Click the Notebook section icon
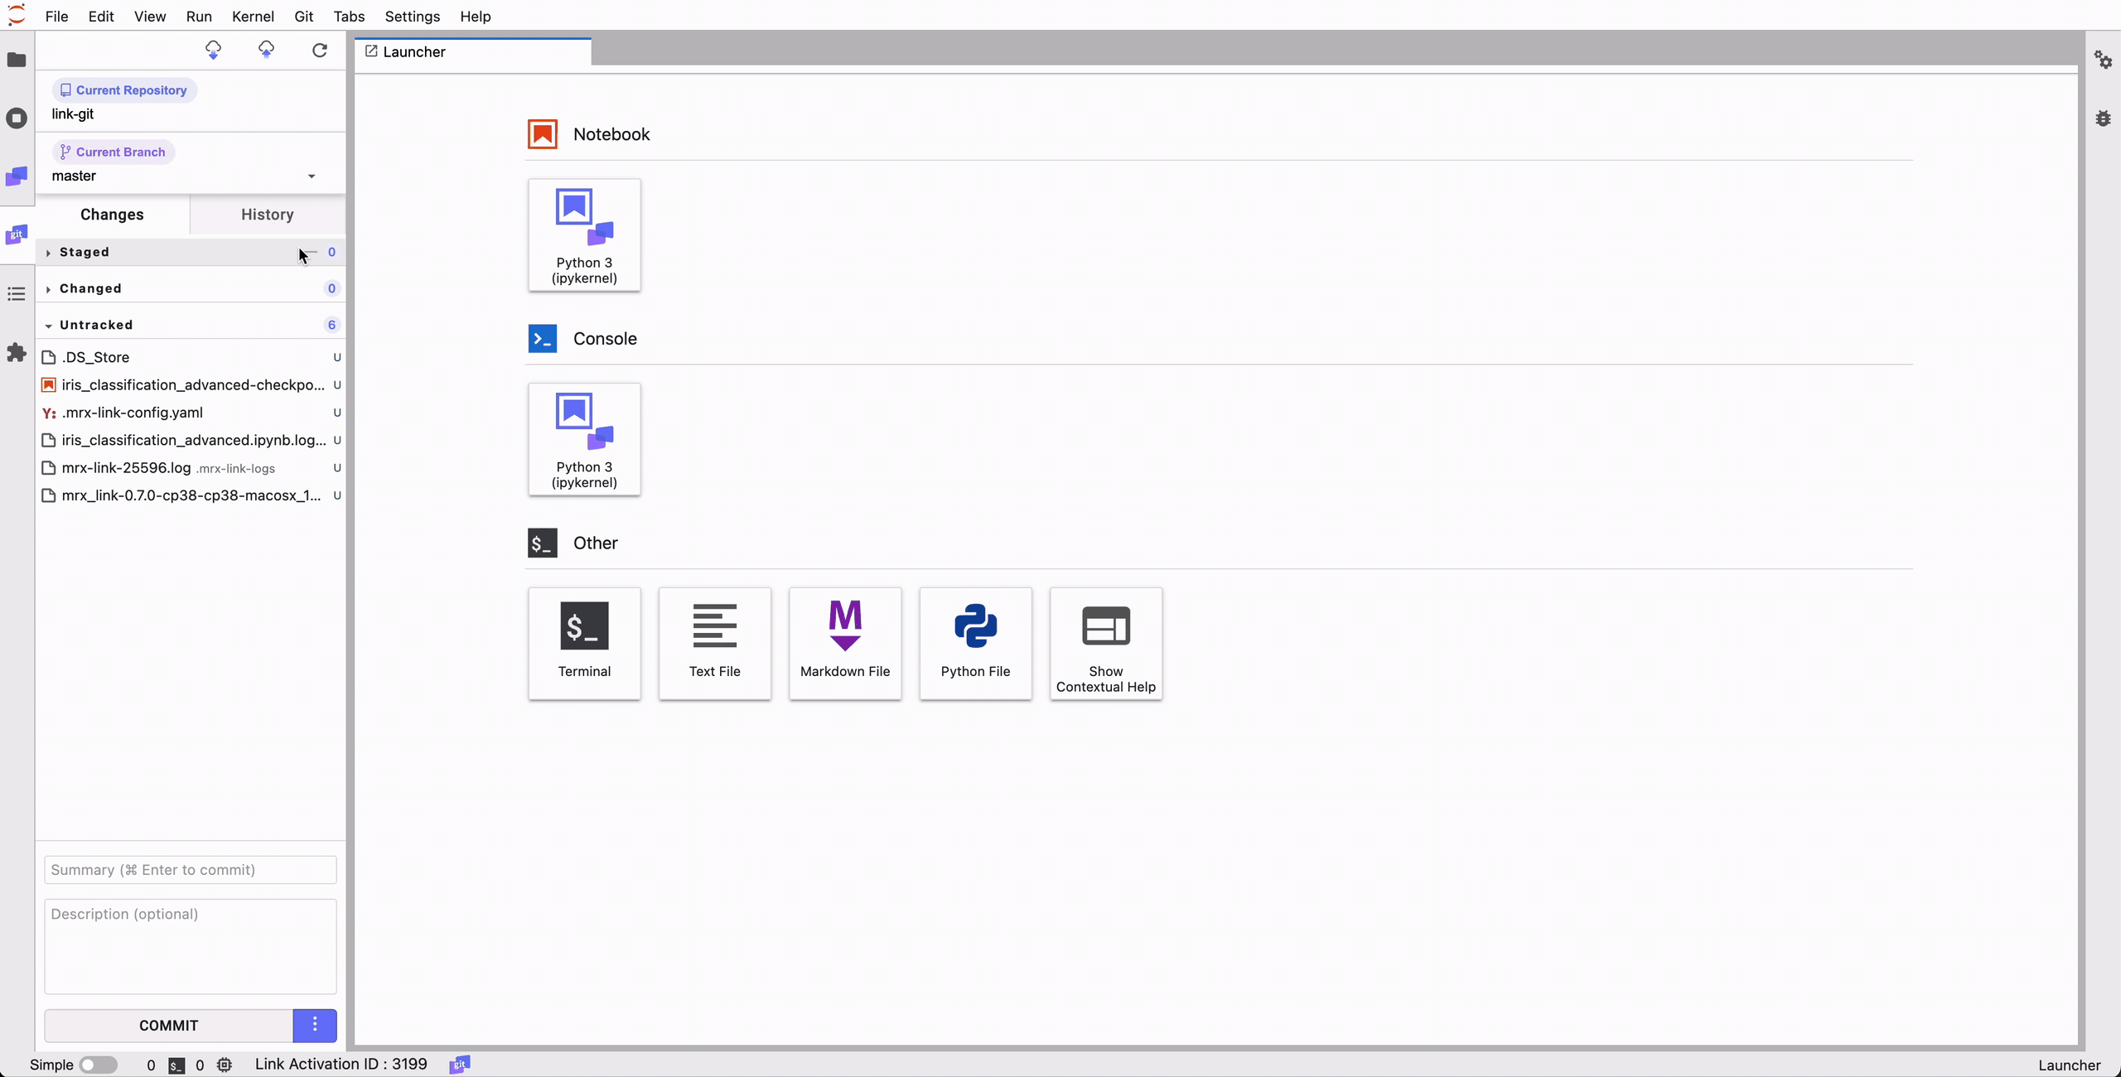2121x1077 pixels. click(543, 134)
